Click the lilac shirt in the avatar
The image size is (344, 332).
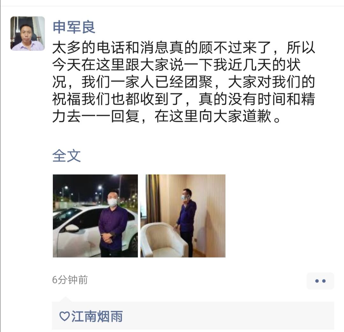coord(28,46)
